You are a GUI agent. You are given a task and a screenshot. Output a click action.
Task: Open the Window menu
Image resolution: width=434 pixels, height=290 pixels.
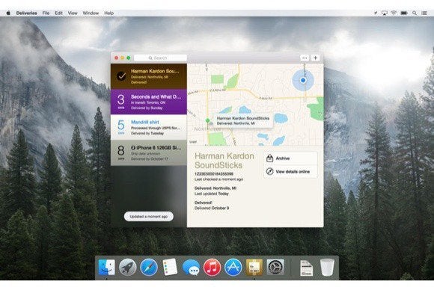(x=91, y=13)
